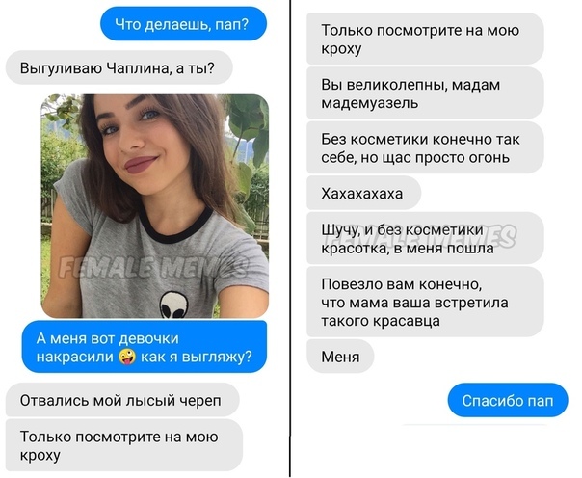Image resolution: width=582 pixels, height=478 pixels.
Task: Tap the 'Спасибо пап' blue reply bubble
Action: click(x=508, y=400)
